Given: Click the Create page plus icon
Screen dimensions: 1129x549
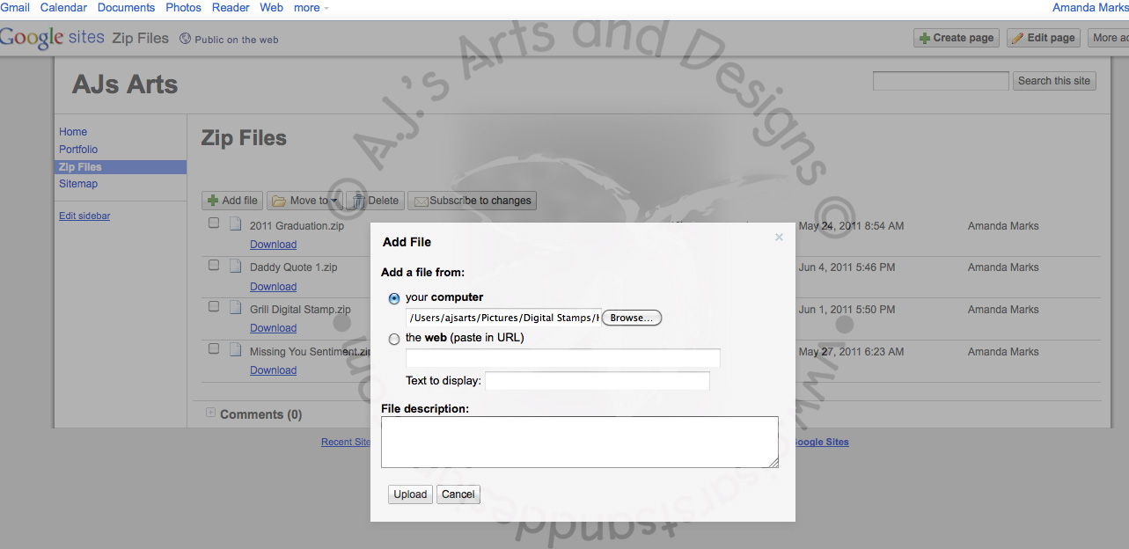Looking at the screenshot, I should coord(925,38).
